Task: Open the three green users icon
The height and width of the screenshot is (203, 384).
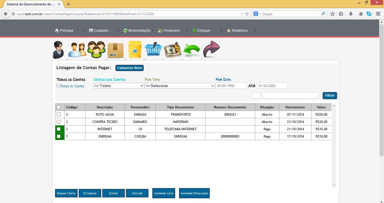Action: point(96,50)
